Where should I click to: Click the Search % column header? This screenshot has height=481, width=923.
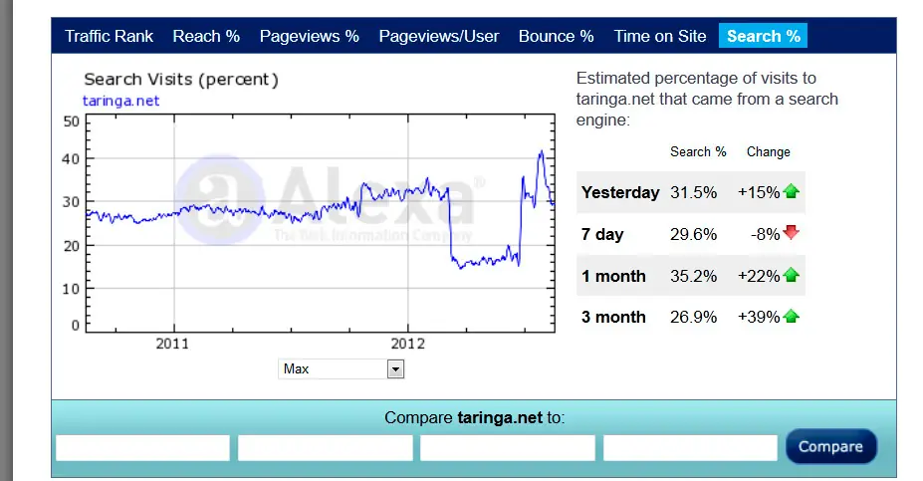pos(698,152)
